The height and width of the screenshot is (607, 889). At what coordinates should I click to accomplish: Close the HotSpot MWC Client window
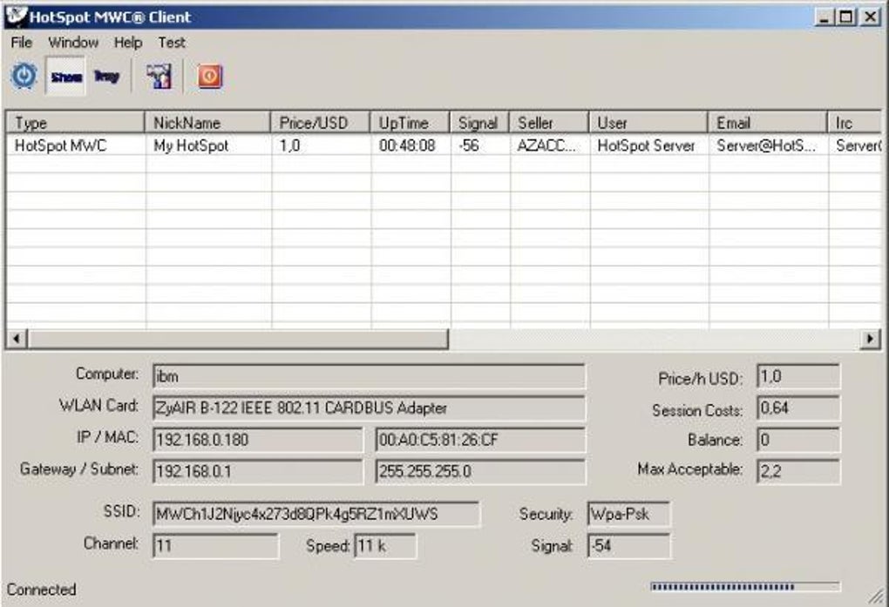point(871,17)
